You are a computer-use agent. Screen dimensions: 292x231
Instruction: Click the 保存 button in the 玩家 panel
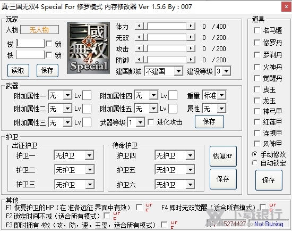[47, 70]
